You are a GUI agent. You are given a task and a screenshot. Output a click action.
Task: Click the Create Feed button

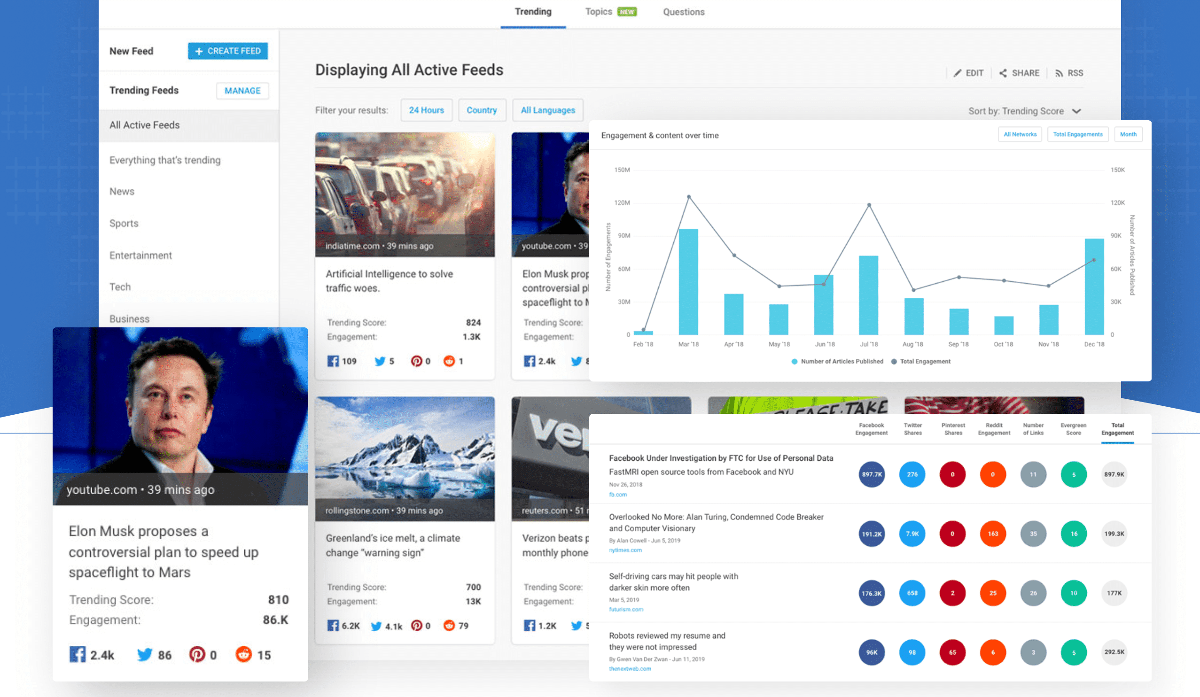(x=227, y=51)
